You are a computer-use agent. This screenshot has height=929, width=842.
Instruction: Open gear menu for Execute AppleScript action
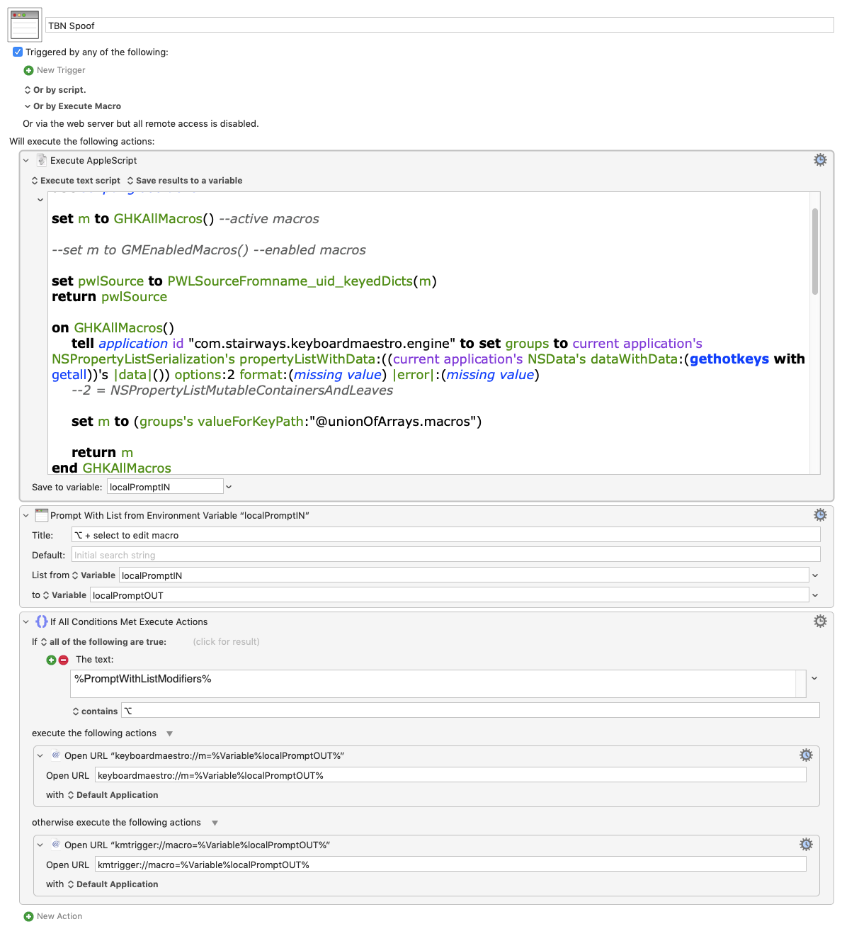(x=820, y=160)
